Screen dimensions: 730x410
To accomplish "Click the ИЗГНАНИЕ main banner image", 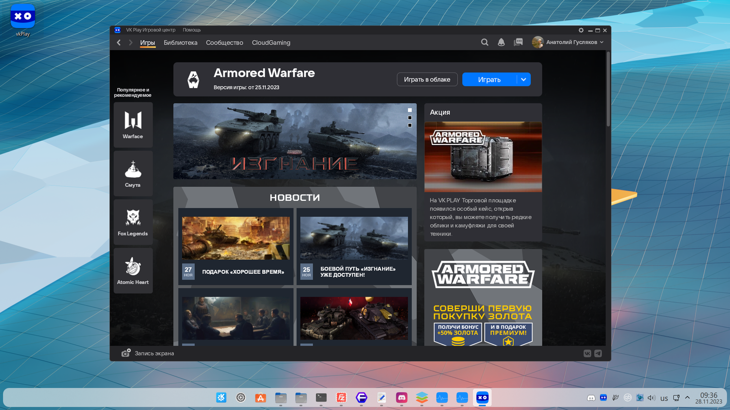I will click(295, 141).
